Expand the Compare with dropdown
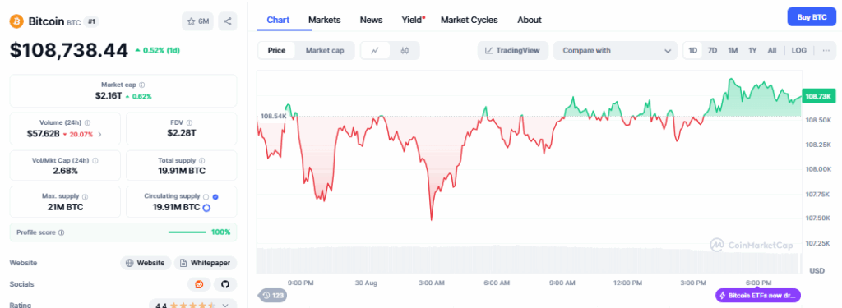The height and width of the screenshot is (308, 842). (615, 50)
